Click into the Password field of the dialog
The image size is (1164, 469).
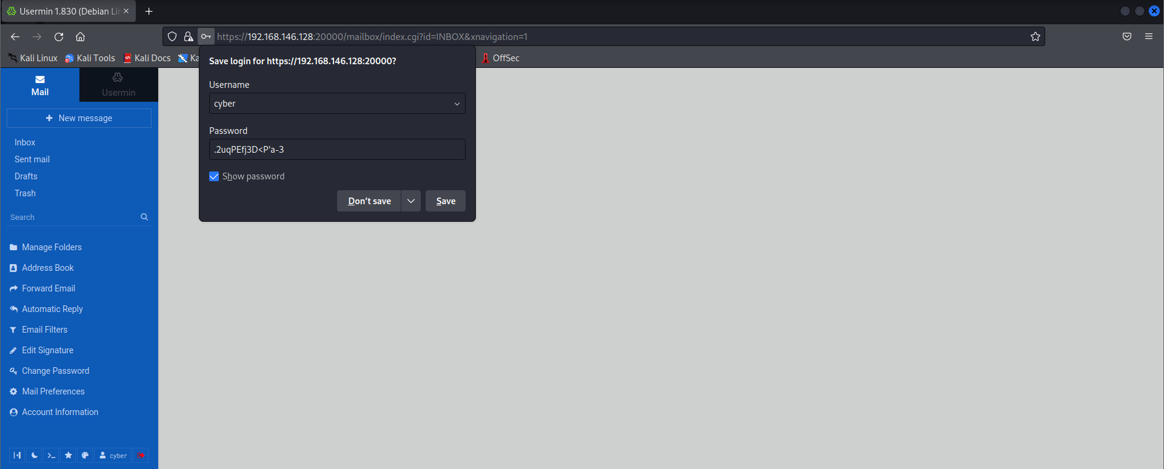[337, 150]
